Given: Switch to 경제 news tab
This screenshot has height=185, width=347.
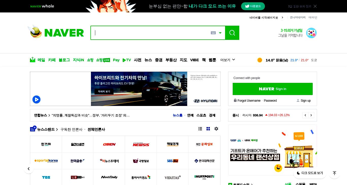Looking at the screenshot, I should (212, 115).
